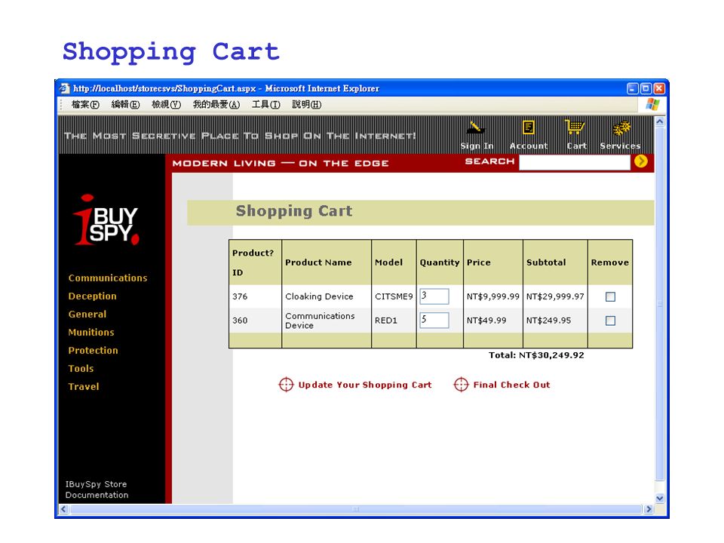Open the Deception category link
The width and height of the screenshot is (724, 543).
point(92,296)
